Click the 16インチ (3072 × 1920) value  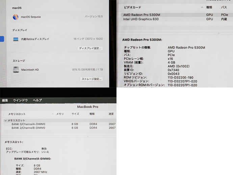[88, 39]
